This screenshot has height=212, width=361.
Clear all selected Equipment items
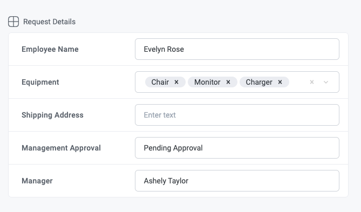[312, 82]
